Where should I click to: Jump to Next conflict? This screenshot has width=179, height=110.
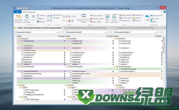point(96,22)
